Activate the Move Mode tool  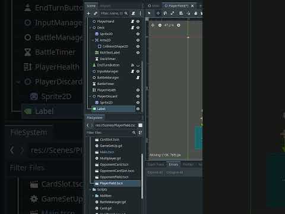point(158,13)
